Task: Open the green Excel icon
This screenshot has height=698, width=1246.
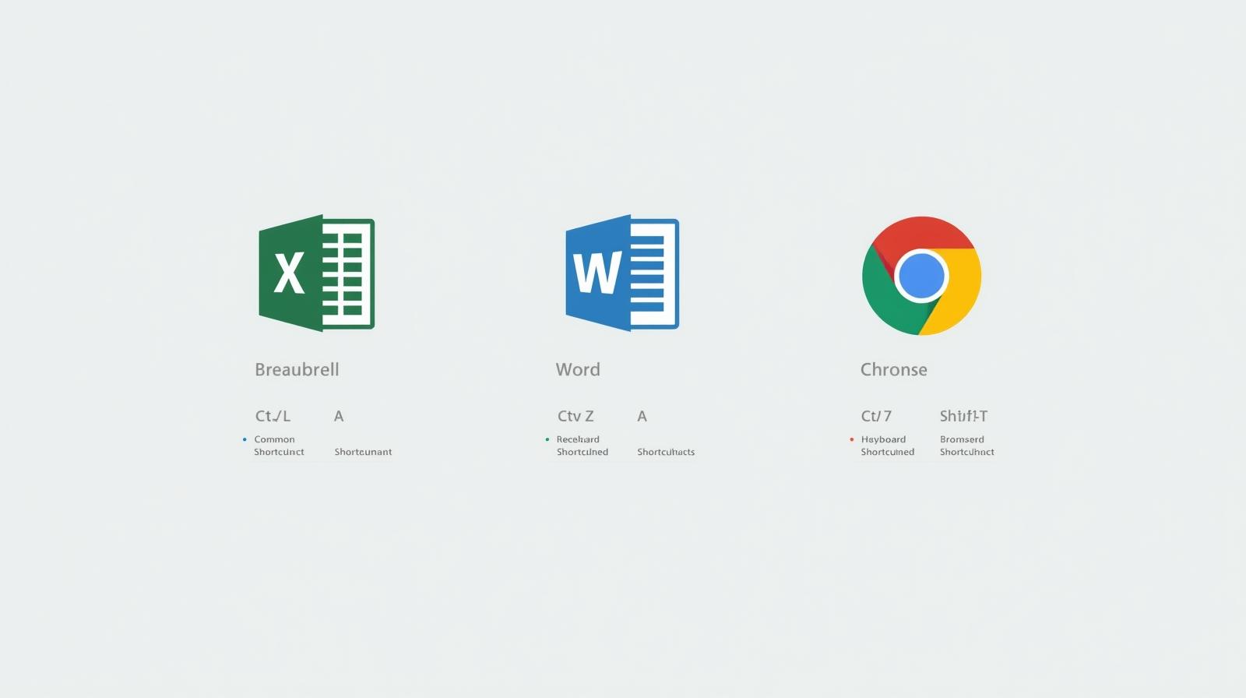Action: [x=316, y=273]
